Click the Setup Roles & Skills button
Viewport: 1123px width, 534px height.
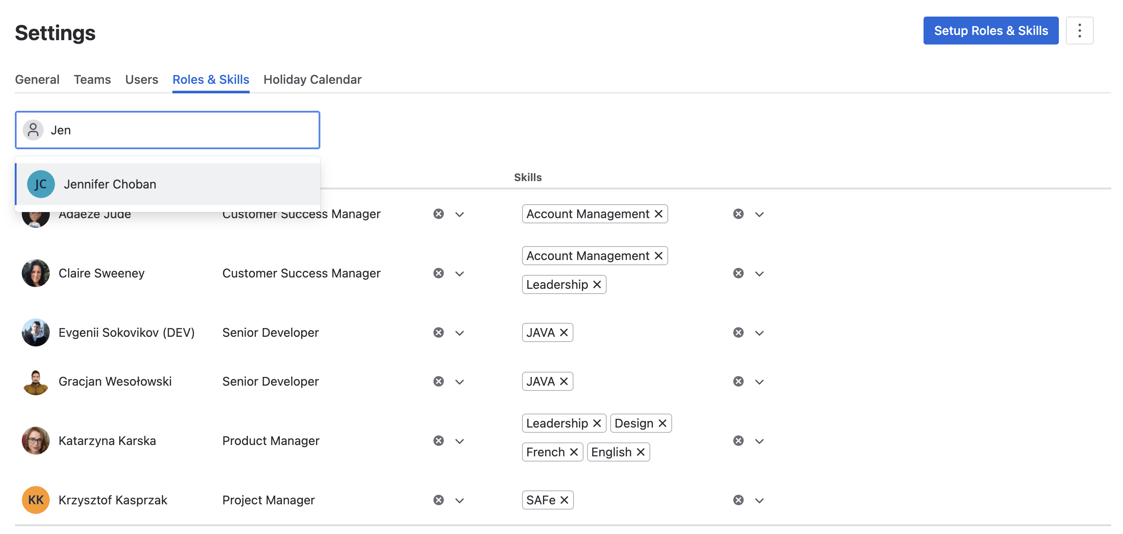(990, 31)
